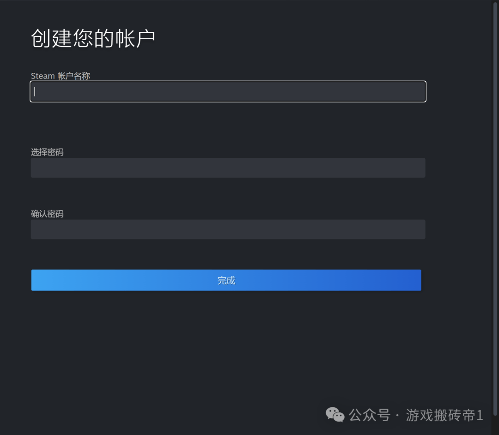Click the Steam 帐户名称 field label
This screenshot has width=499, height=435.
(x=61, y=76)
